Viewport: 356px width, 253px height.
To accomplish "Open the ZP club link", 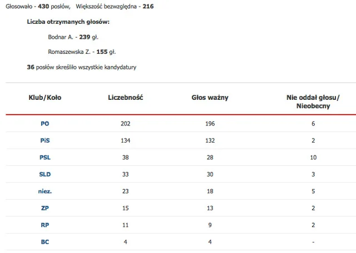I will 44,208.
